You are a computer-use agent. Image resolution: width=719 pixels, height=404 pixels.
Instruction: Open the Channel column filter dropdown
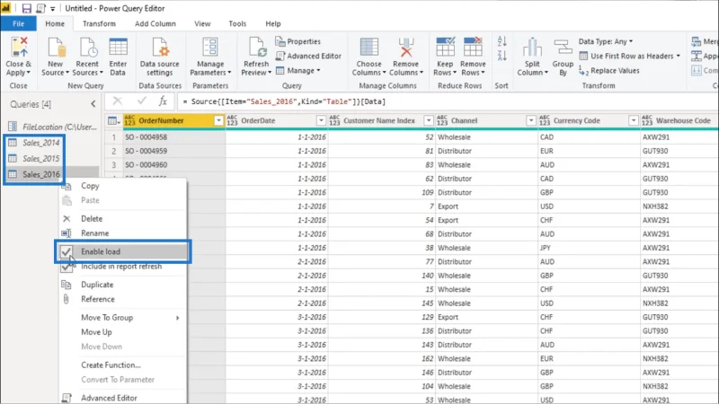click(530, 120)
